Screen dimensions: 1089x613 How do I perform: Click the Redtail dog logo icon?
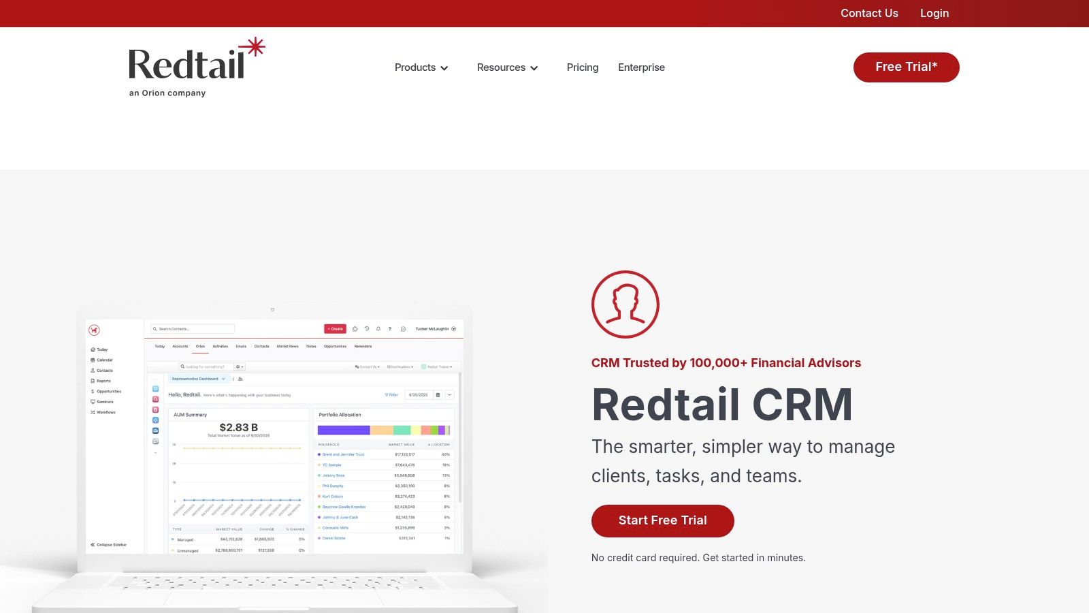(94, 330)
